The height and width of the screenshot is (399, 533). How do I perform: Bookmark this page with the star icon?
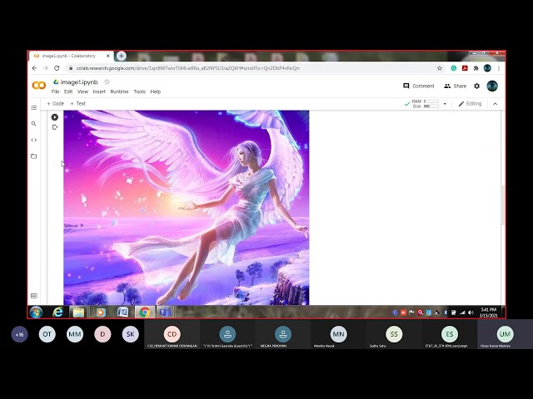point(440,68)
